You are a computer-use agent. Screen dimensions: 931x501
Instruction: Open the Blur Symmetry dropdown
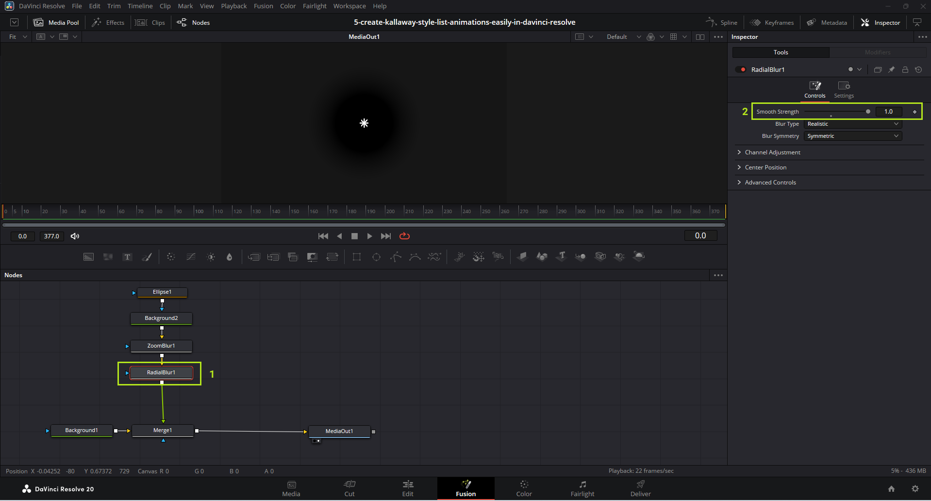coord(852,136)
